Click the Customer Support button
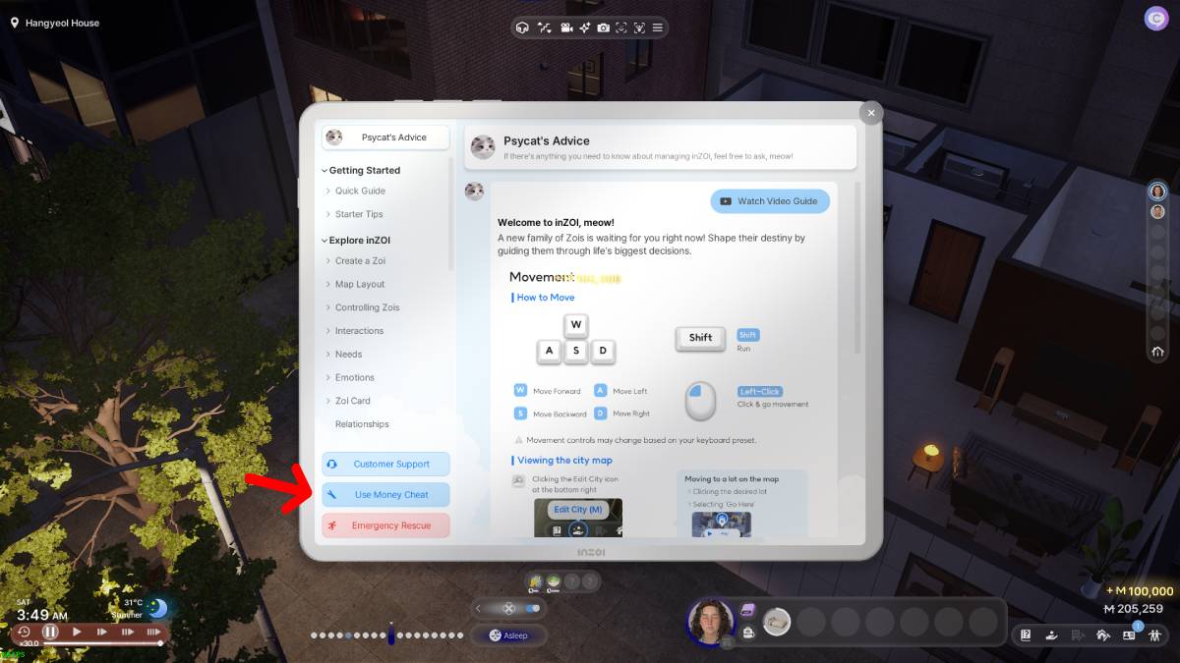1180x663 pixels. tap(385, 464)
